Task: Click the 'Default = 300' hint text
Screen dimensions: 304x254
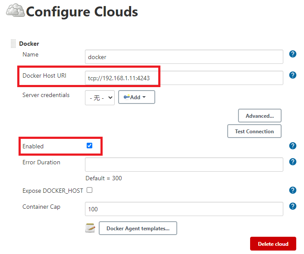Action: coord(104,178)
